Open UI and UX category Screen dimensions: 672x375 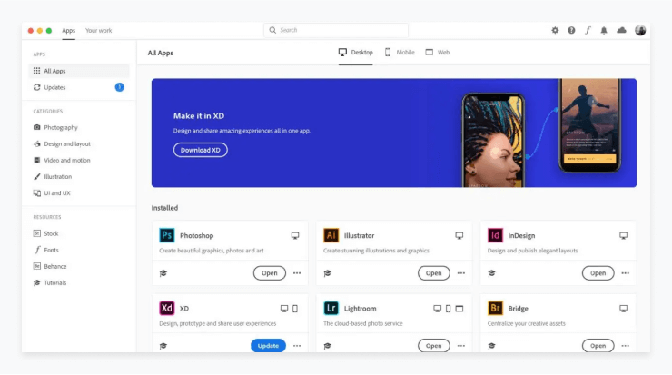tap(52, 193)
